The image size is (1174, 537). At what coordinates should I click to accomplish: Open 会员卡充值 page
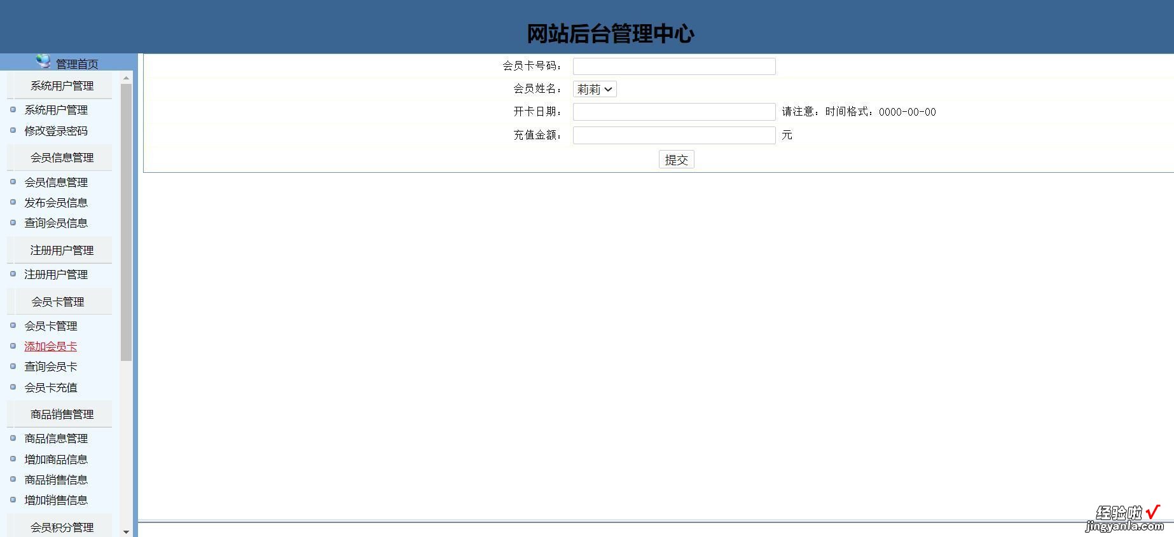(x=51, y=388)
